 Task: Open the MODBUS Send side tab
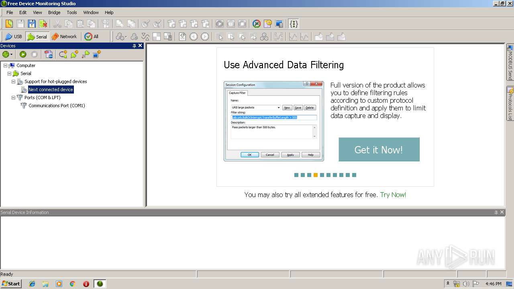coord(510,62)
